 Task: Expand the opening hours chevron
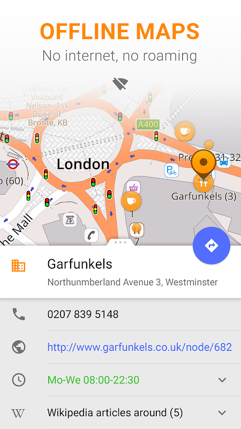[222, 380]
